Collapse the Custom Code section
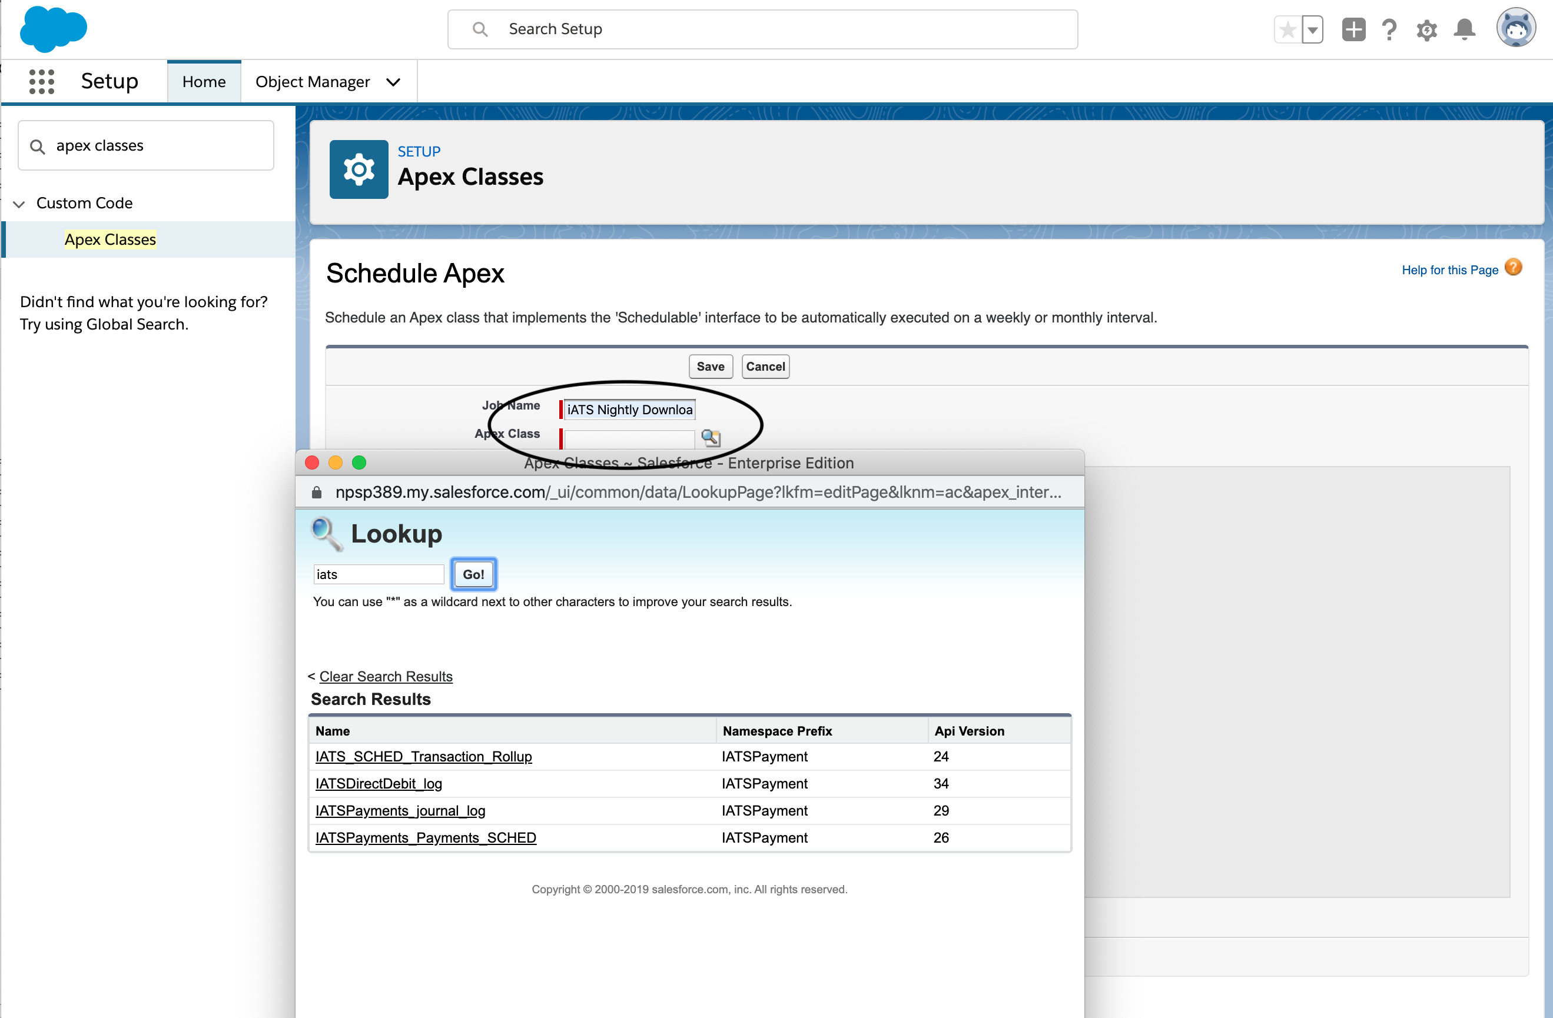This screenshot has height=1018, width=1553. pyautogui.click(x=19, y=204)
